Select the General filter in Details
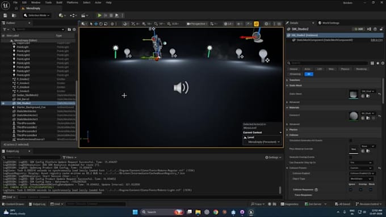Image resolution: width=386 pixels, height=217 pixels. pyautogui.click(x=293, y=69)
